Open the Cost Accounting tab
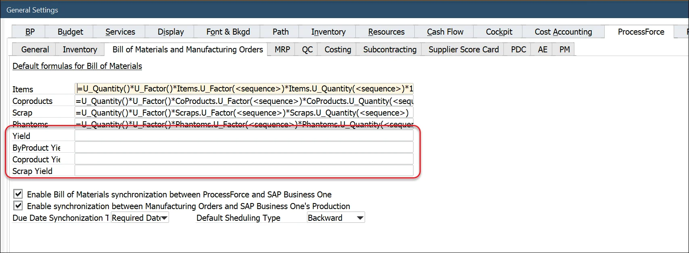 pos(563,32)
